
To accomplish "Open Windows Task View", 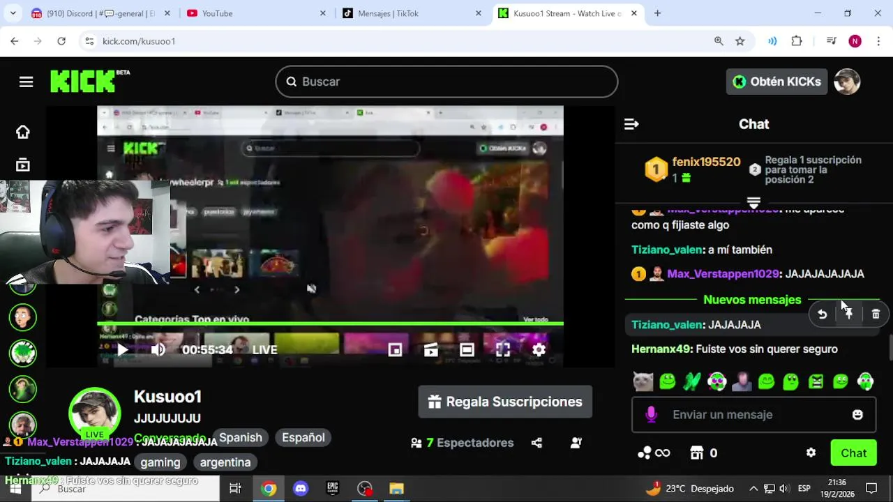I will pyautogui.click(x=235, y=489).
